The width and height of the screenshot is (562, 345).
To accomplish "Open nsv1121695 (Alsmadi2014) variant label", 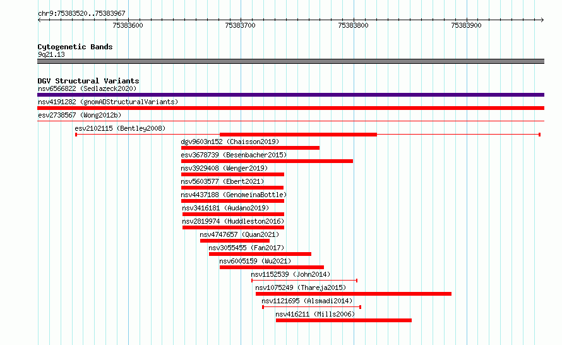I will click(x=307, y=301).
